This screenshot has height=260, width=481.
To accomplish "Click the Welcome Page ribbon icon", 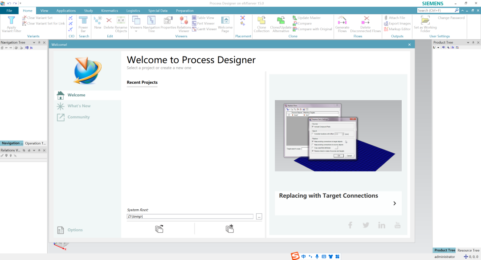I will click(225, 20).
